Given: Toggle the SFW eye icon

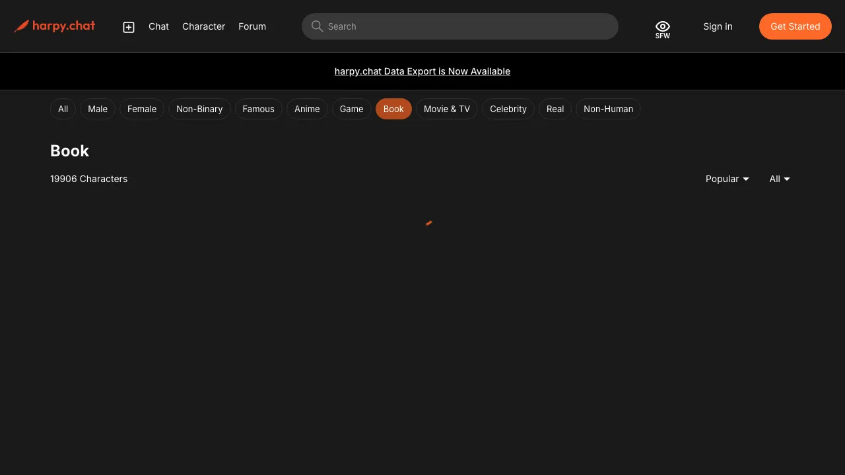Looking at the screenshot, I should click(662, 28).
